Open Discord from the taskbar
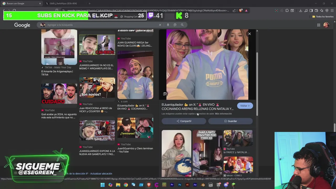 [x=226, y=185]
